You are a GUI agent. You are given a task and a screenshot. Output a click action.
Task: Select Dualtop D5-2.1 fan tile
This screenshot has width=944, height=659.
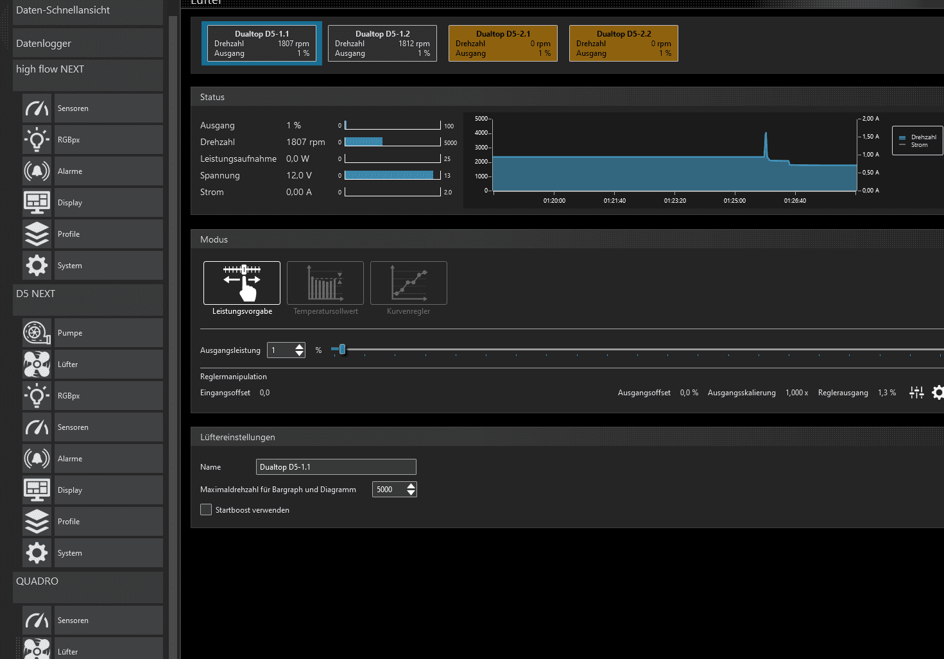pyautogui.click(x=503, y=43)
